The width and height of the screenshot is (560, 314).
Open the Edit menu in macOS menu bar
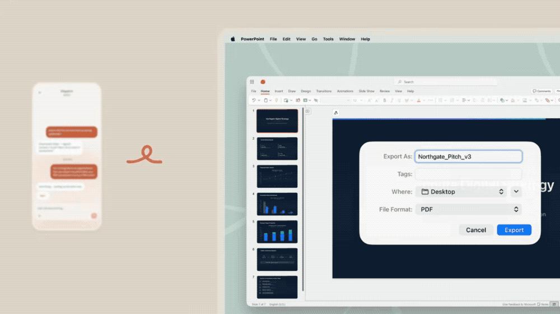click(286, 39)
